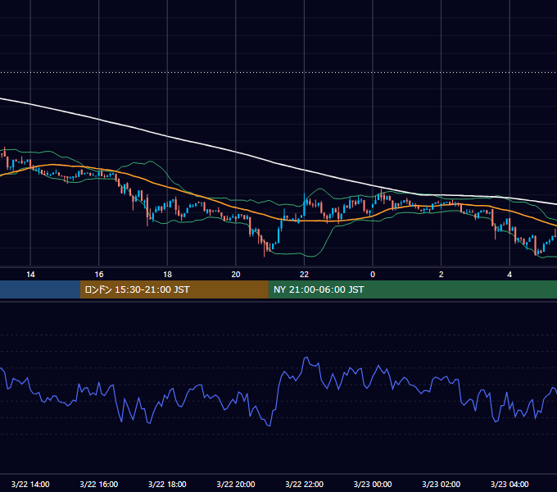Click the 3/22 22:00 timestamp label

click(x=304, y=484)
